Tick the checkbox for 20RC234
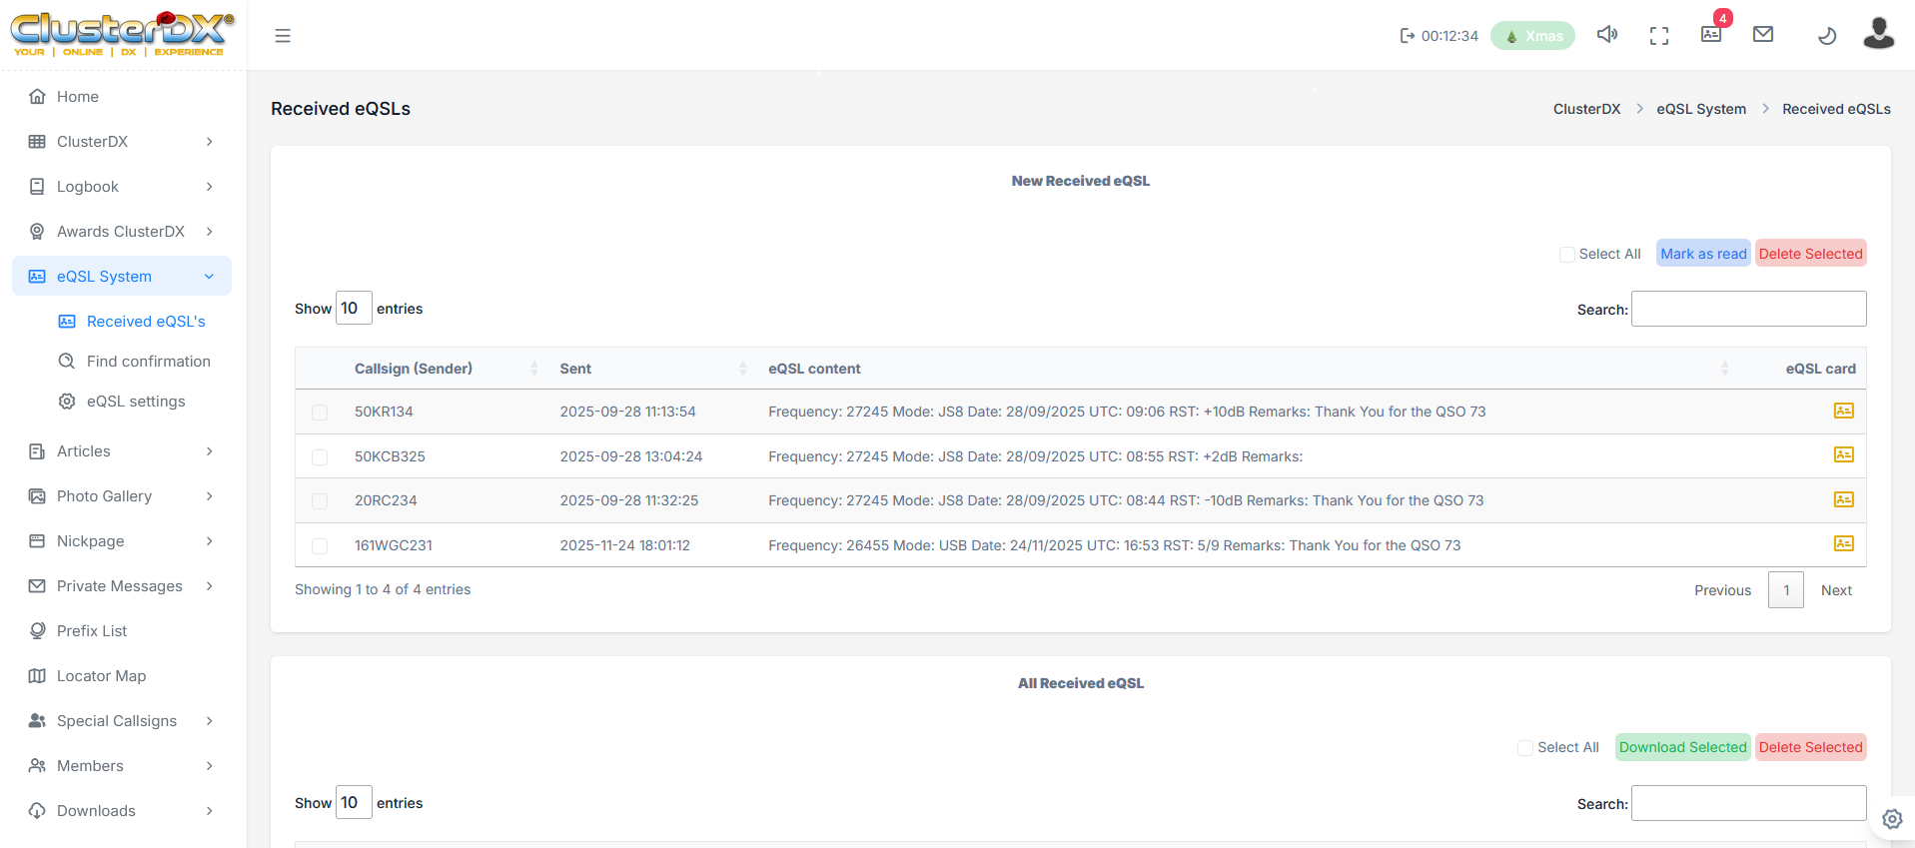 (320, 501)
